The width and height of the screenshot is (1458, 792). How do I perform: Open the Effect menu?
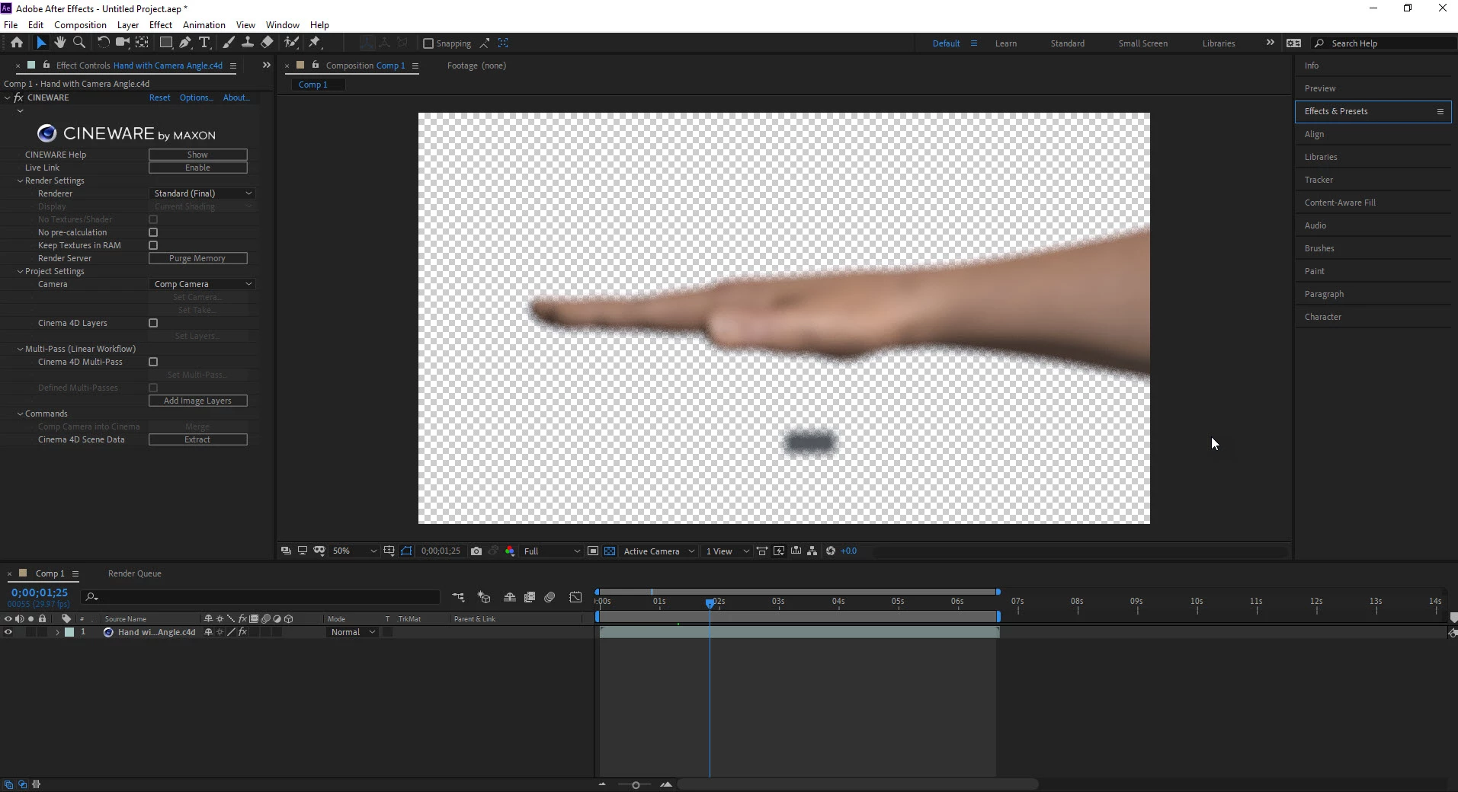tap(161, 25)
